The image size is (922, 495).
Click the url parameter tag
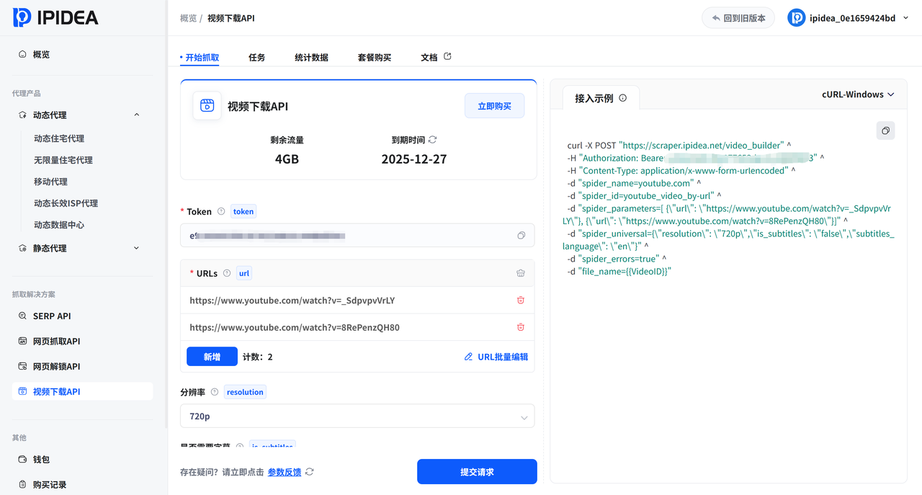pyautogui.click(x=244, y=274)
